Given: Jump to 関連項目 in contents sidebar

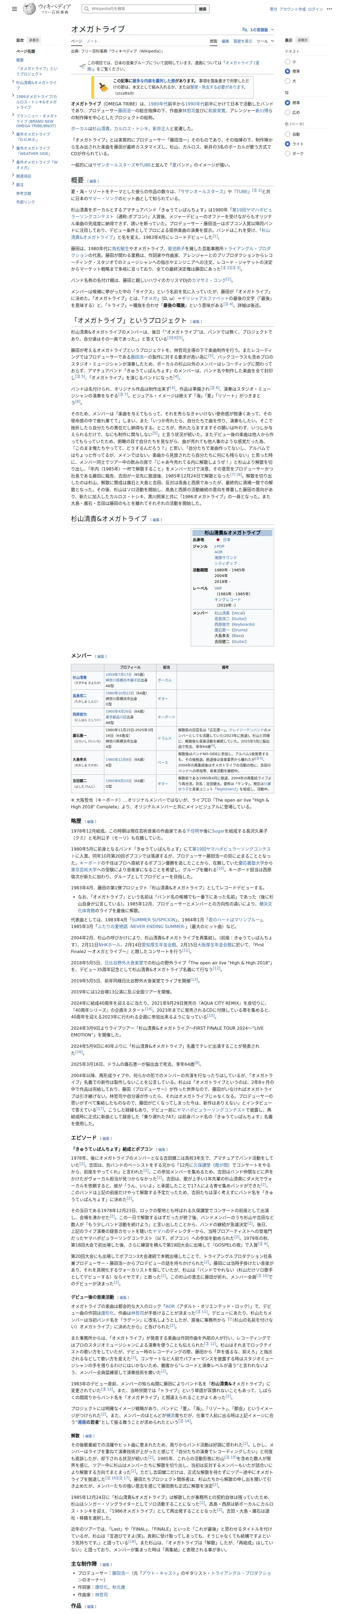Looking at the screenshot, I should tap(24, 176).
